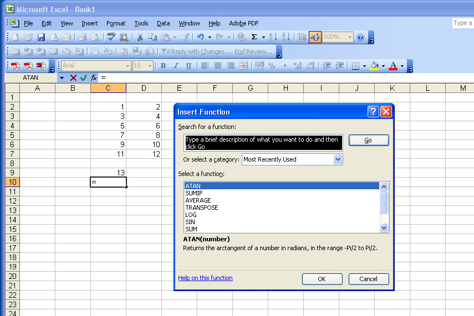Viewport: 474px width, 316px height.
Task: Click Sort Ascending icon
Action: pos(273,37)
